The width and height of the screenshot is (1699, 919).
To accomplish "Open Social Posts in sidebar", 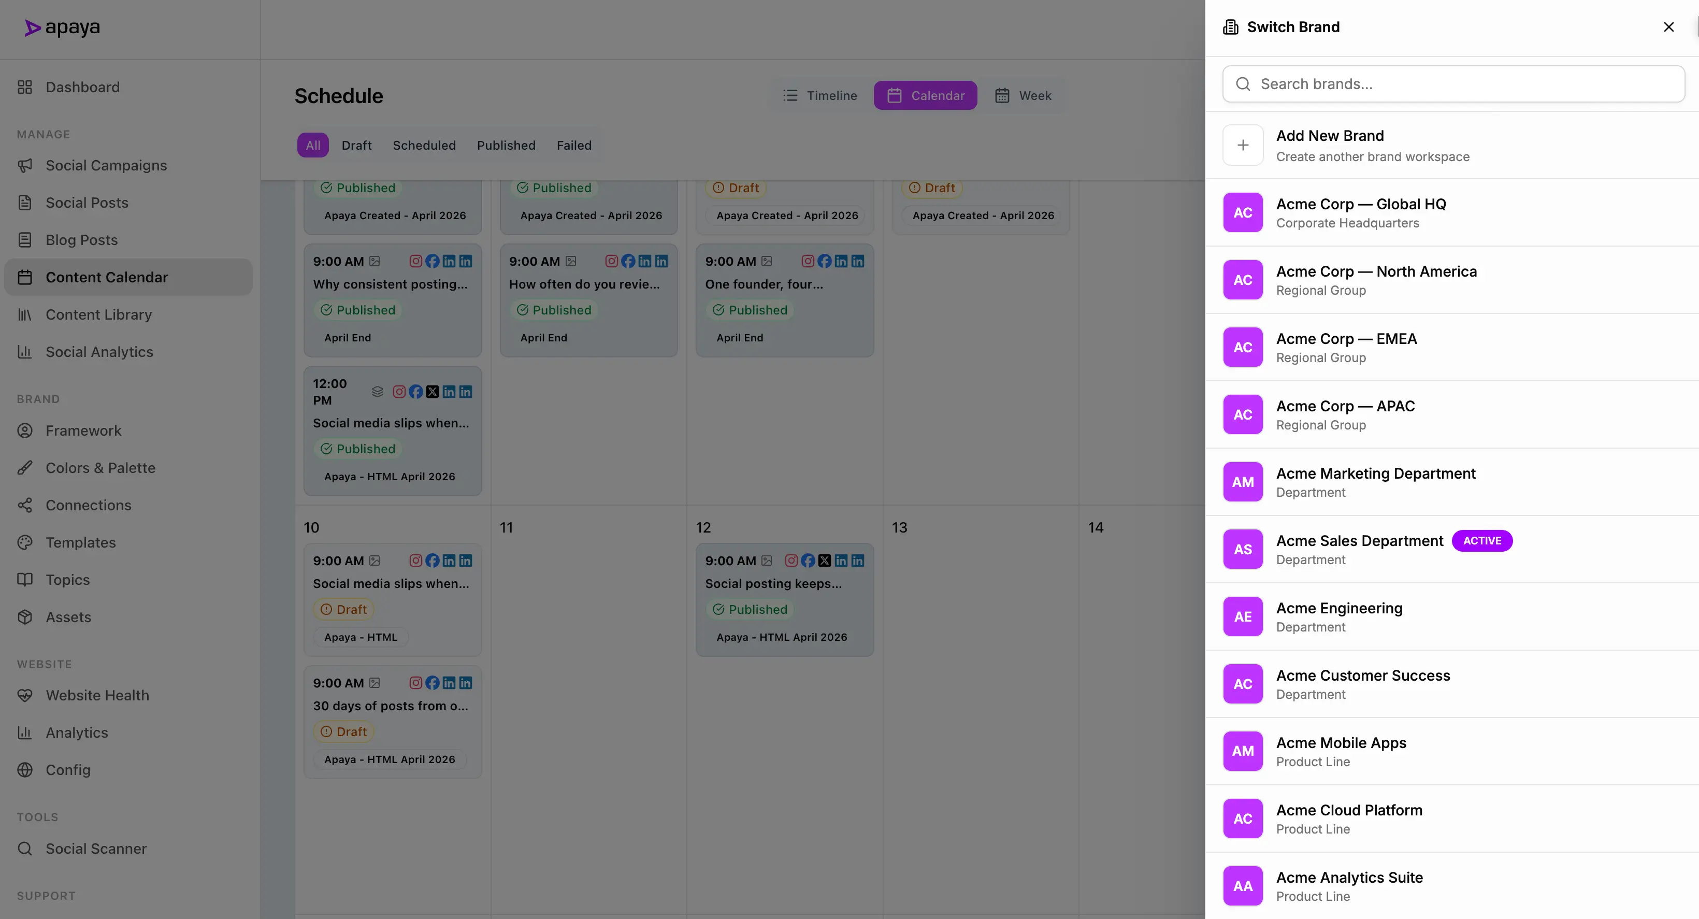I will pos(128,203).
